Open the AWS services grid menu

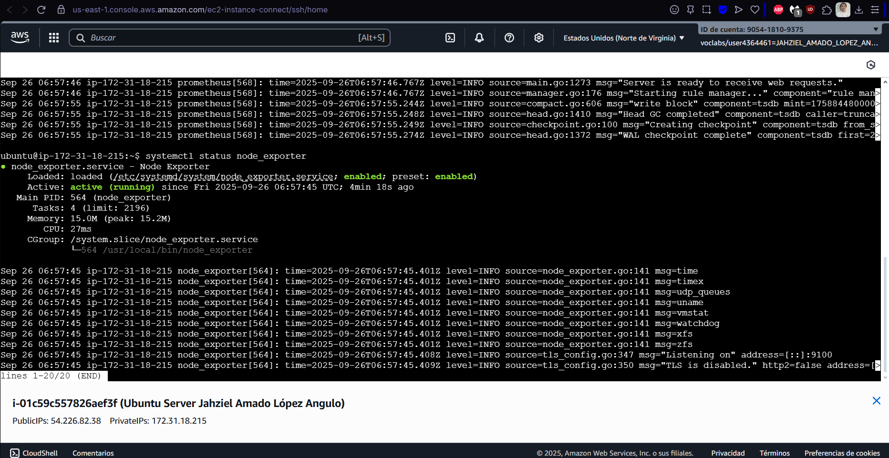tap(54, 38)
